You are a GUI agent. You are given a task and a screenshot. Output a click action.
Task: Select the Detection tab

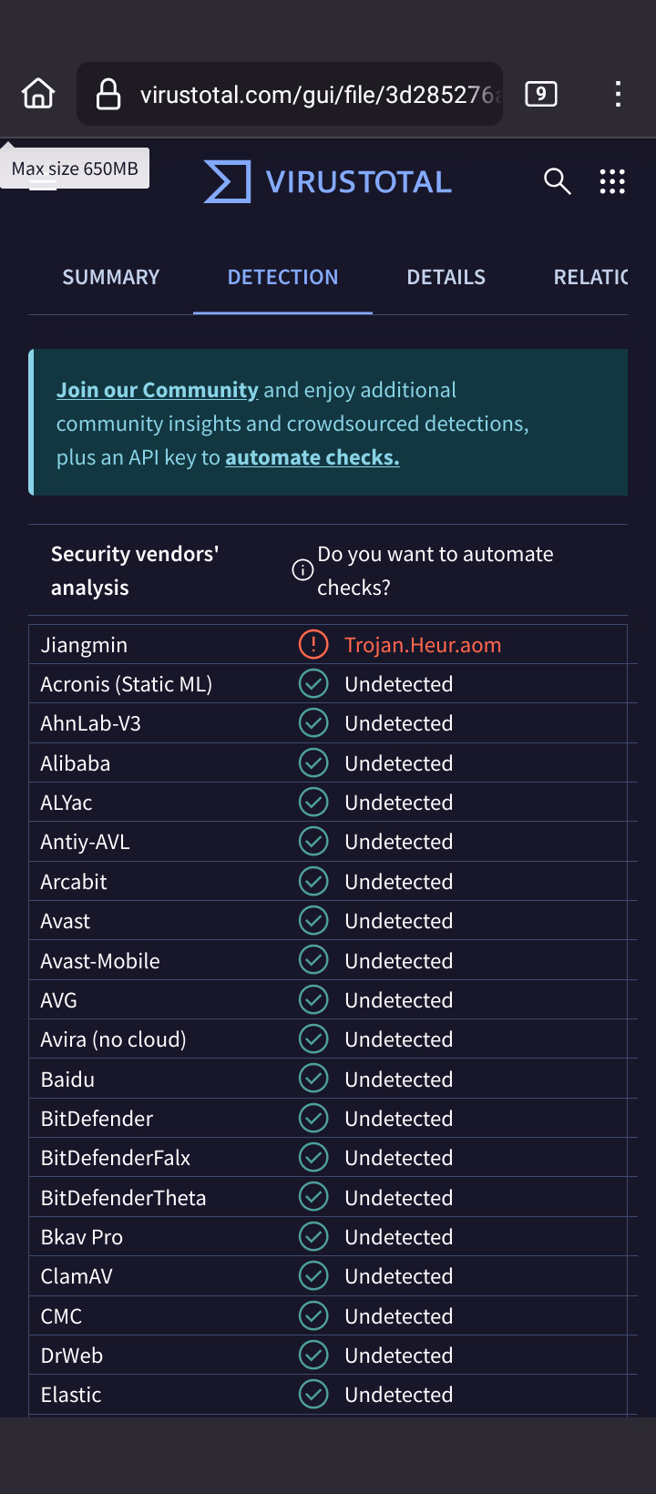282,277
